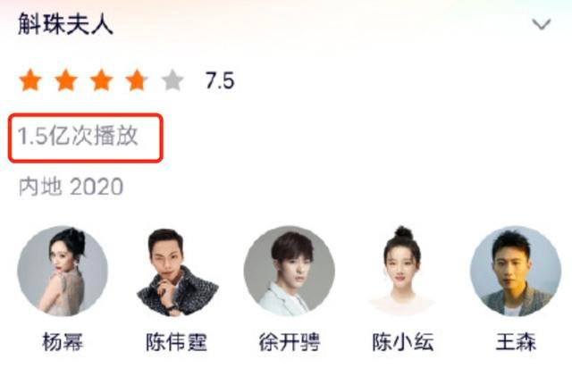Click the third orange rating star
This screenshot has height=368, width=572.
(101, 79)
